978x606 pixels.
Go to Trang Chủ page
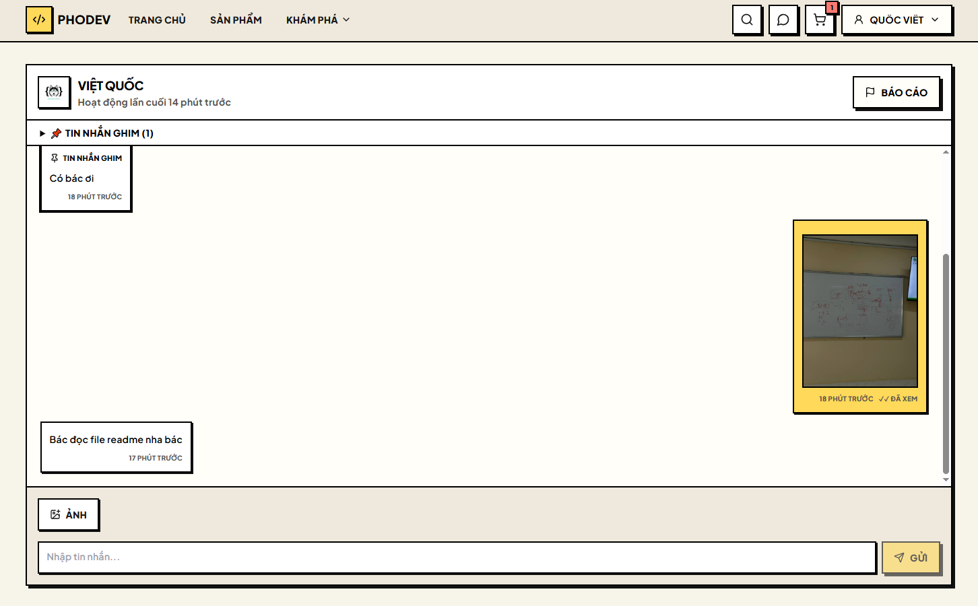[x=157, y=20]
